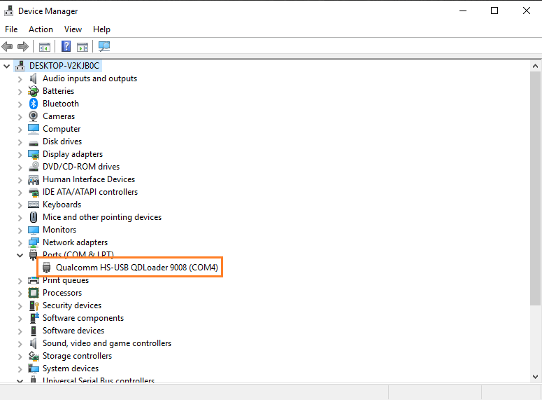Open the blue Help question-mark icon
Image resolution: width=542 pixels, height=400 pixels.
(x=66, y=47)
